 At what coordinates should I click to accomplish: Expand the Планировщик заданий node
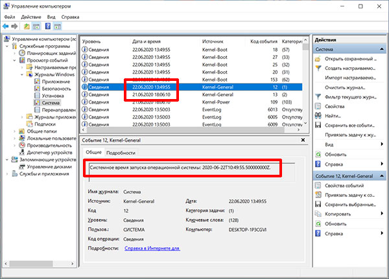point(14,53)
